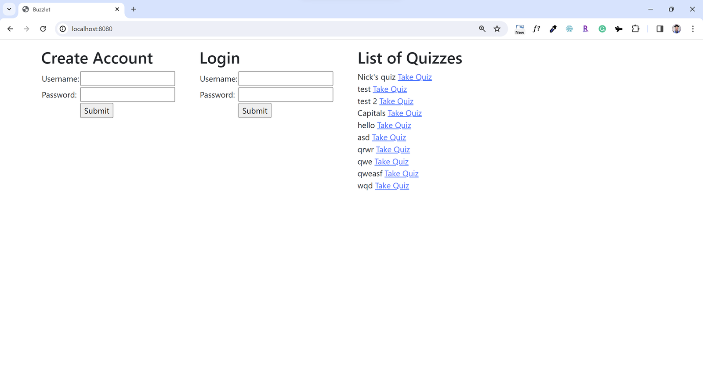The width and height of the screenshot is (703, 378).
Task: Click into the Login Password field
Action: coord(286,95)
